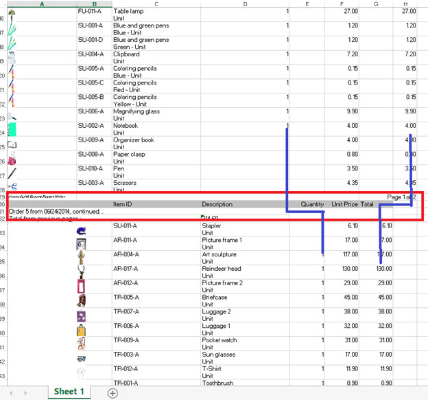Click the Art sculpture product image
Viewport: 428px width, 400px height.
pyautogui.click(x=82, y=258)
